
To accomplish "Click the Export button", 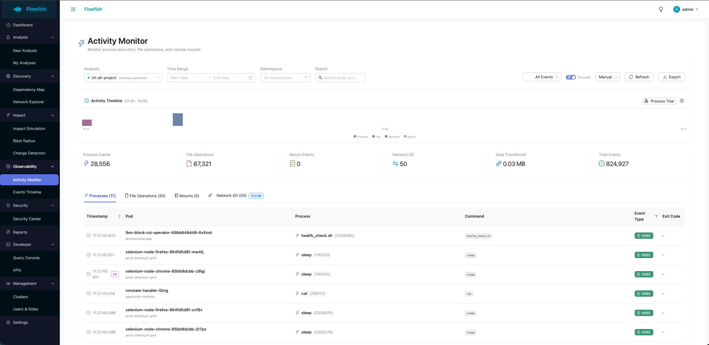I will point(671,77).
